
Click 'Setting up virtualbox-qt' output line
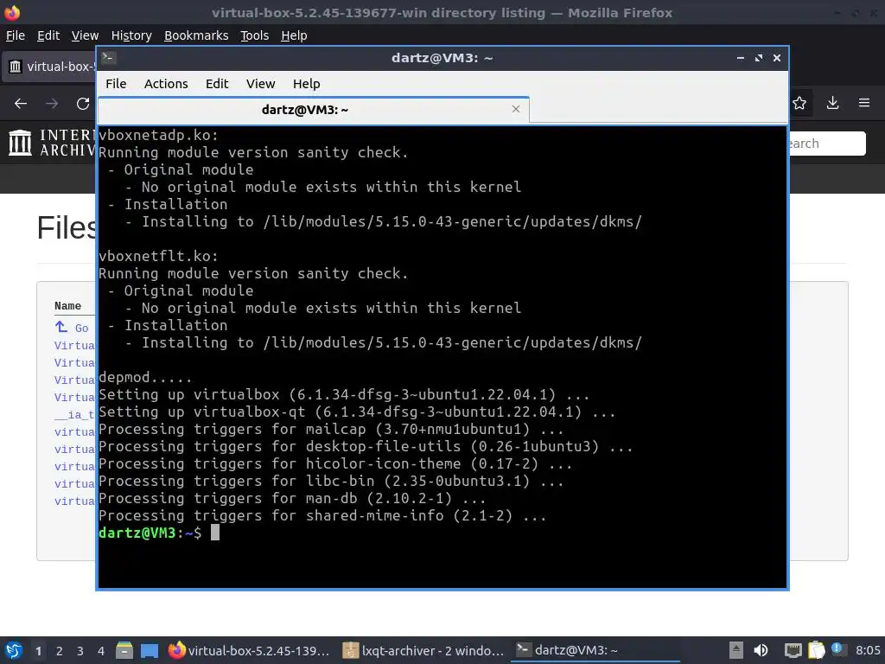coord(357,412)
